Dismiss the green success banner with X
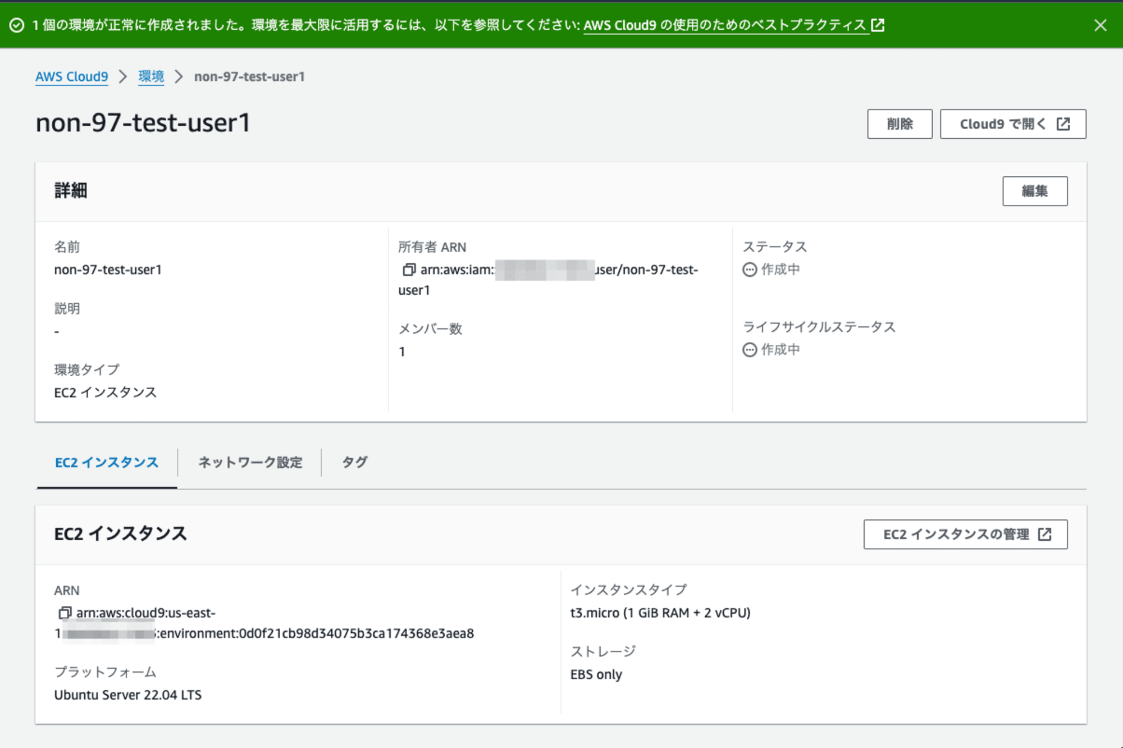This screenshot has width=1123, height=748. tap(1101, 25)
